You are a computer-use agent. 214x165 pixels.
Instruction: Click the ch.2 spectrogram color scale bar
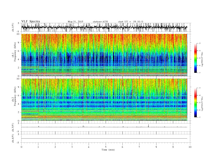(195, 102)
